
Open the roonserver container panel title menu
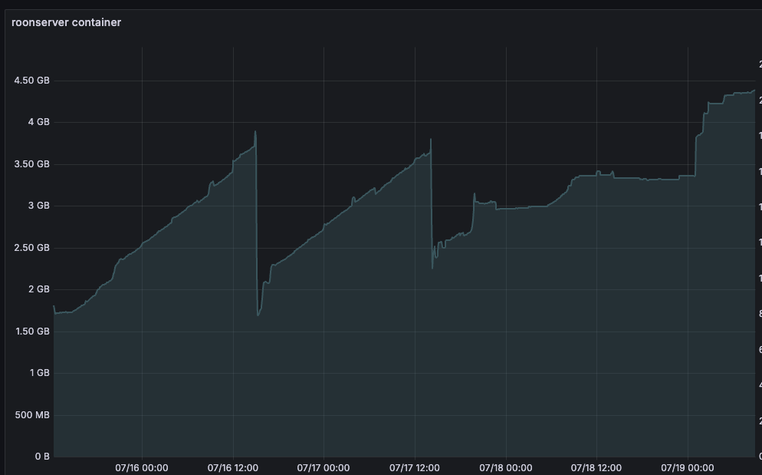click(x=66, y=22)
